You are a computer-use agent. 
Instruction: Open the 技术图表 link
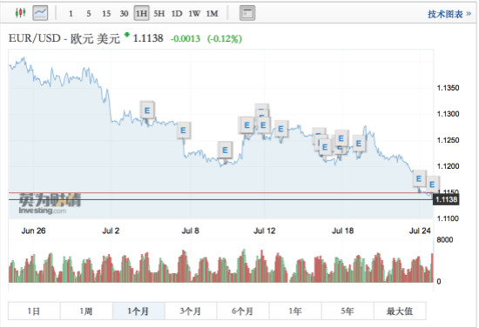click(x=449, y=14)
